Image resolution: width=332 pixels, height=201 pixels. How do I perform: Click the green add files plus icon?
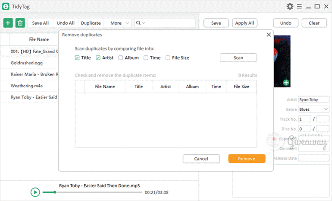(8, 23)
